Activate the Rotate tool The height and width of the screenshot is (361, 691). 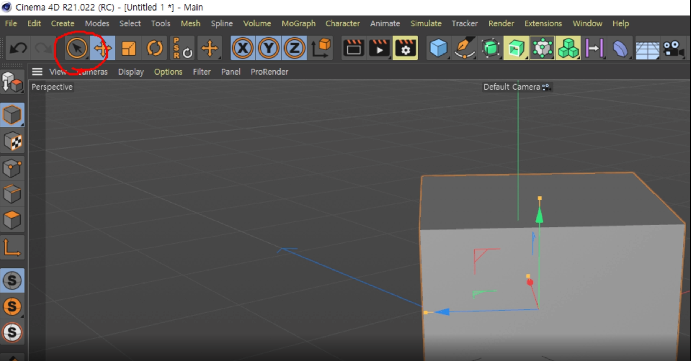click(155, 48)
